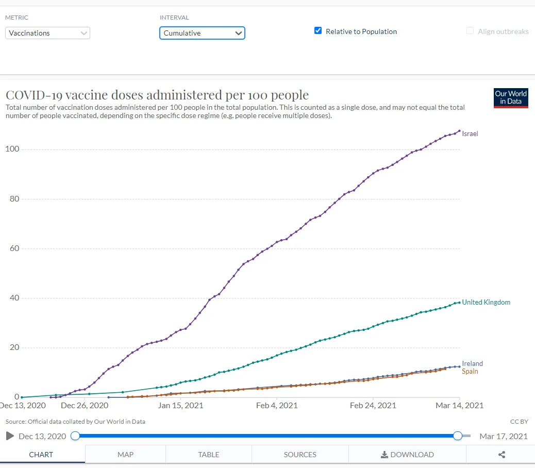Click the download arrow icon

[384, 455]
